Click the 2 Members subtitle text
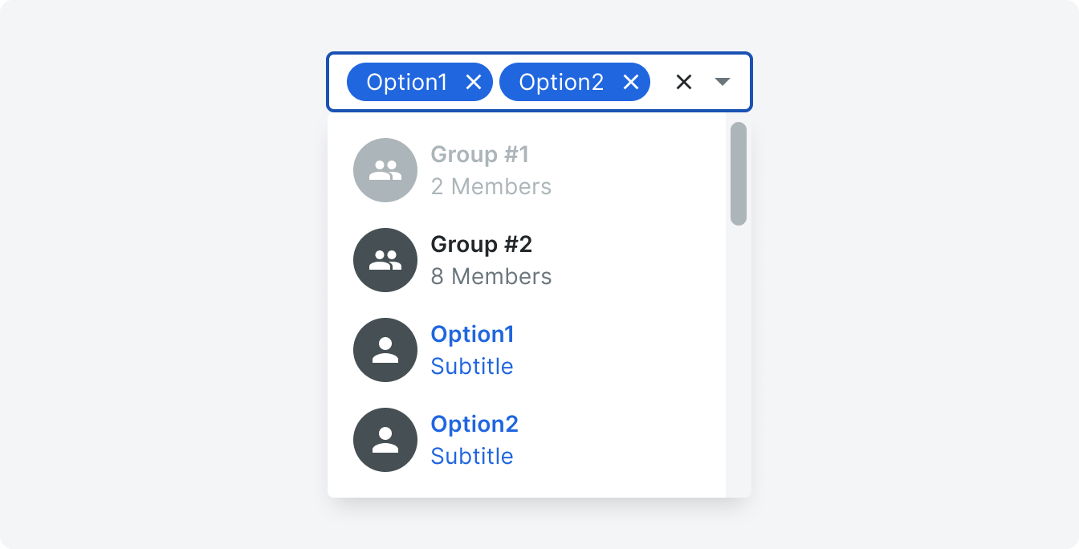This screenshot has height=549, width=1079. [491, 187]
